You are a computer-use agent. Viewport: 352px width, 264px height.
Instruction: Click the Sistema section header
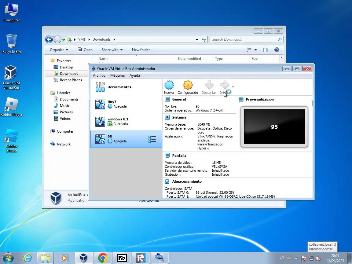point(179,117)
